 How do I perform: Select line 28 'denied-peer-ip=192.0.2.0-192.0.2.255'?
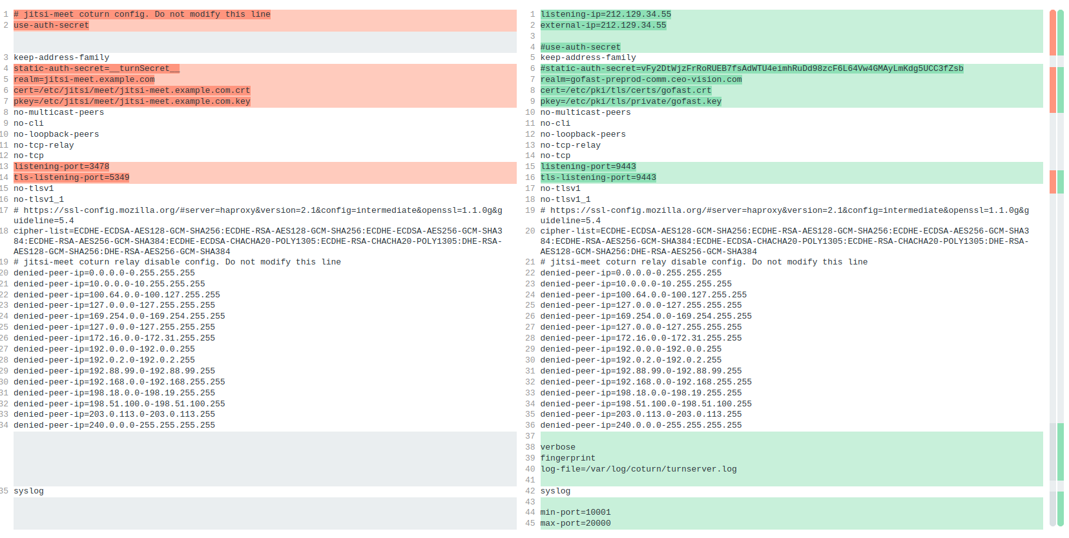point(104,360)
